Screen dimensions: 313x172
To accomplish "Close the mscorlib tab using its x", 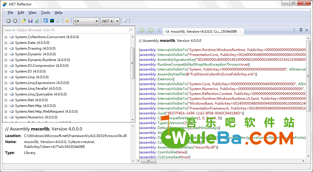I will [x=240, y=31].
